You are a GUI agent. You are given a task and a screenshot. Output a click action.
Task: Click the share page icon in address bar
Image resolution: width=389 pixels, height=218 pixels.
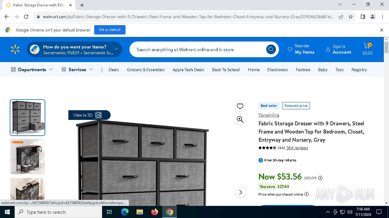point(341,17)
